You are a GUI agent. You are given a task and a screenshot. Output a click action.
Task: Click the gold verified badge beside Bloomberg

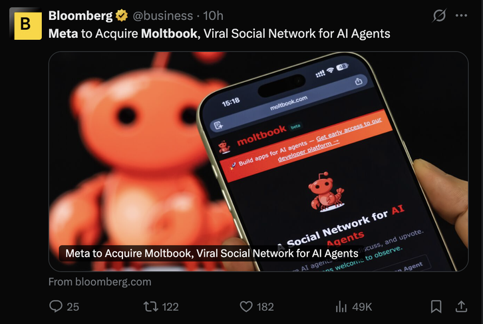click(122, 16)
